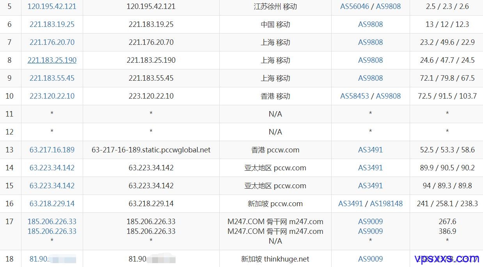Click AS3491 link in row 13
The width and height of the screenshot is (483, 267).
(370, 150)
